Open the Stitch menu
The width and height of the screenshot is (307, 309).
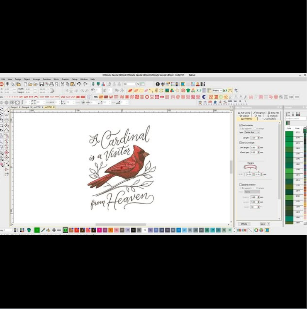click(56, 79)
